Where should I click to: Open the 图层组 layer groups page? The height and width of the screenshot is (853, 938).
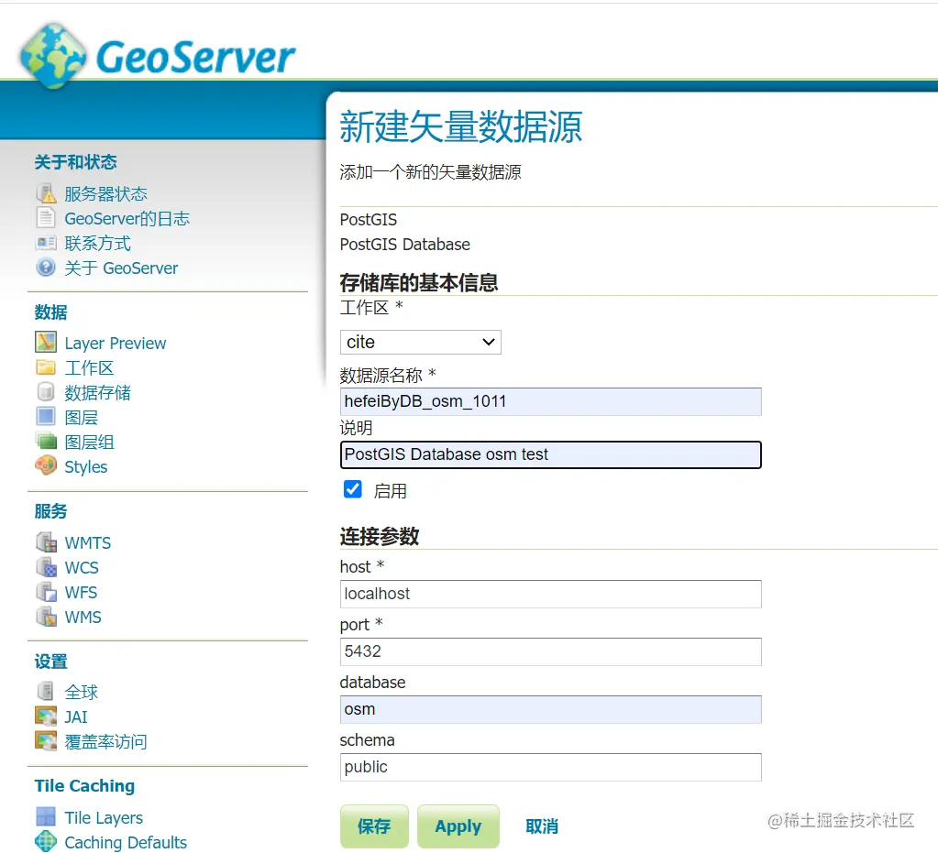point(89,443)
